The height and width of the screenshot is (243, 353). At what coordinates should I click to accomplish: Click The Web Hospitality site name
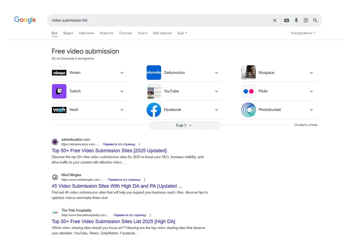pyautogui.click(x=76, y=210)
